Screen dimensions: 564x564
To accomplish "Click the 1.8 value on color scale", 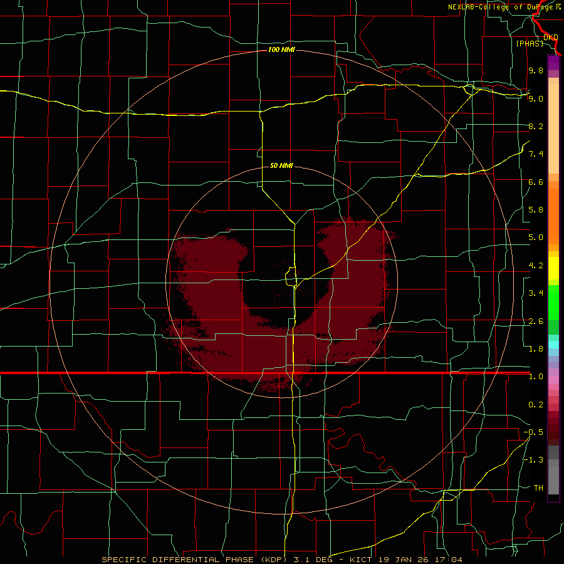I will click(536, 349).
